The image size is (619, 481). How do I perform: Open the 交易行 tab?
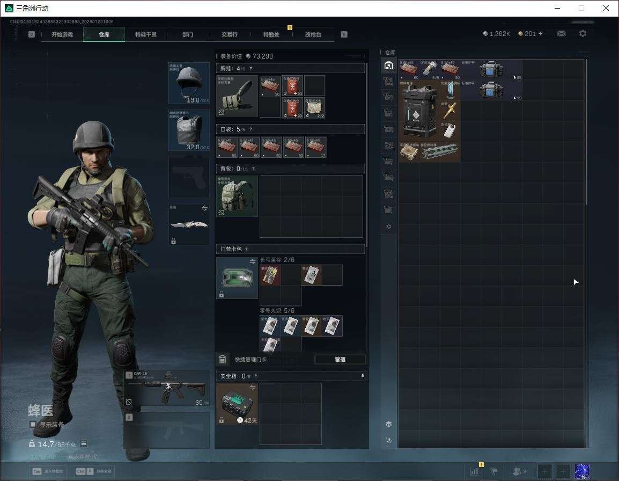pos(230,34)
